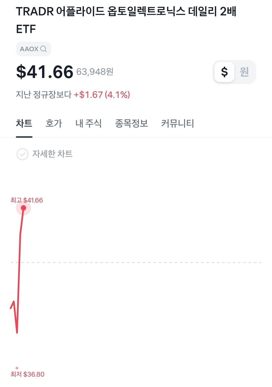Image resolution: width=272 pixels, height=387 pixels.
Task: Click the 최고 $41.66 label
Action: tap(27, 200)
